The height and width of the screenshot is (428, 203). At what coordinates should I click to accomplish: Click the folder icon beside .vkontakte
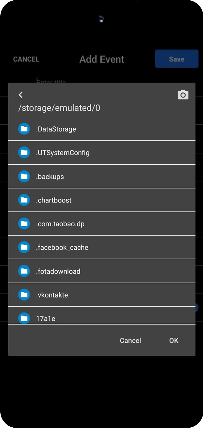pos(24,295)
